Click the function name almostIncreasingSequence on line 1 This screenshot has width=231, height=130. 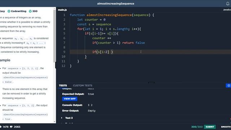click(x=109, y=15)
